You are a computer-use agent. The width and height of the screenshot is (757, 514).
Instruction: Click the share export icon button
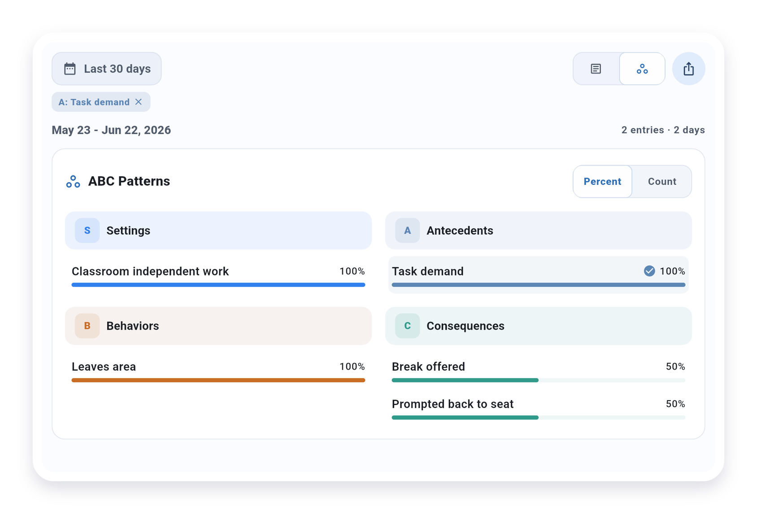click(x=689, y=69)
